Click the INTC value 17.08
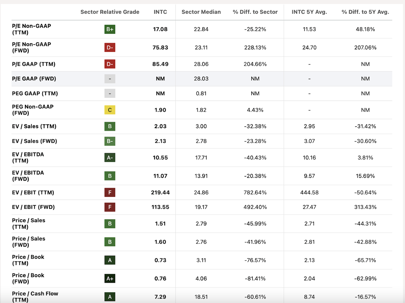 [x=160, y=29]
